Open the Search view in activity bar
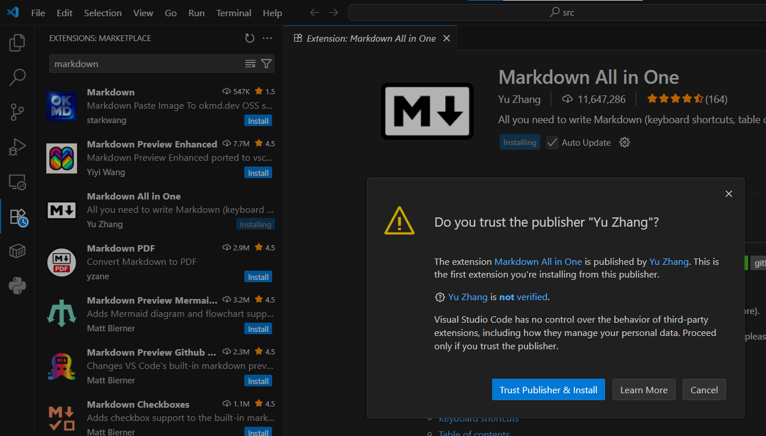Screen dimensions: 766x436 (x=17, y=77)
